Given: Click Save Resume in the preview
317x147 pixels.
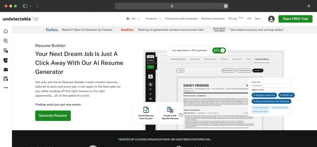Looking at the screenshot, I should 228,71.
